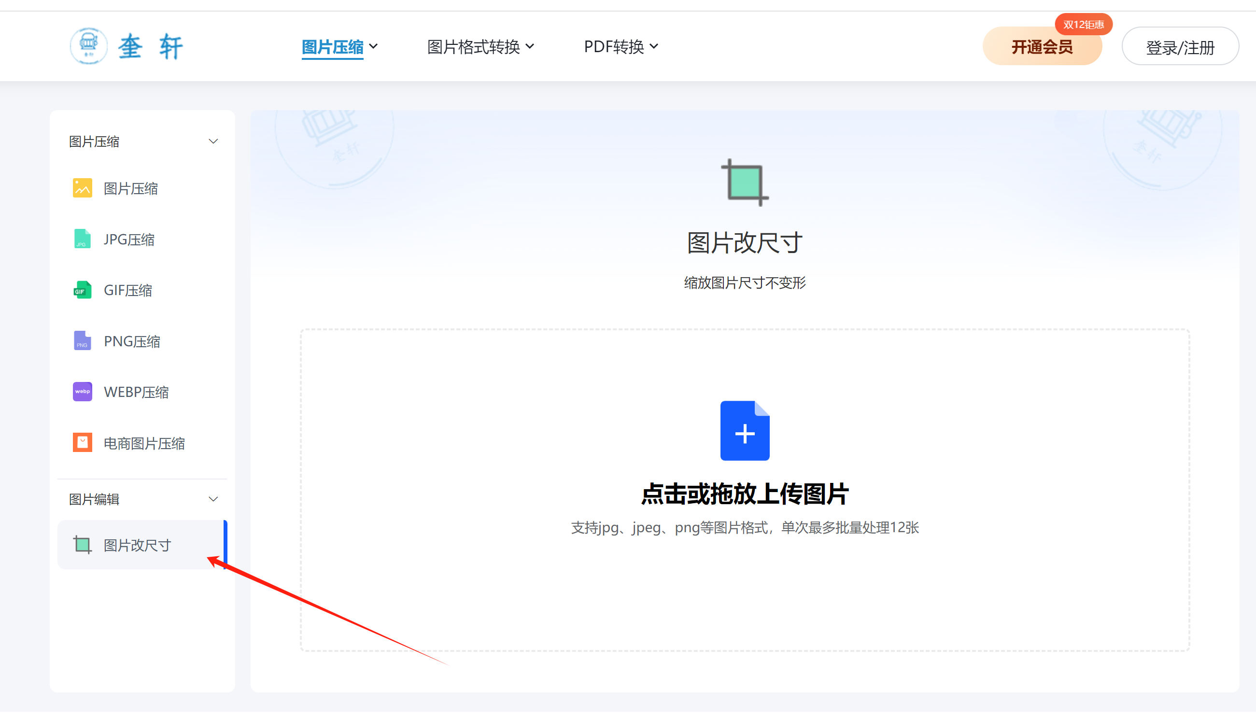Click the 图片编辑 sidebar section header
1256x720 pixels.
click(142, 499)
